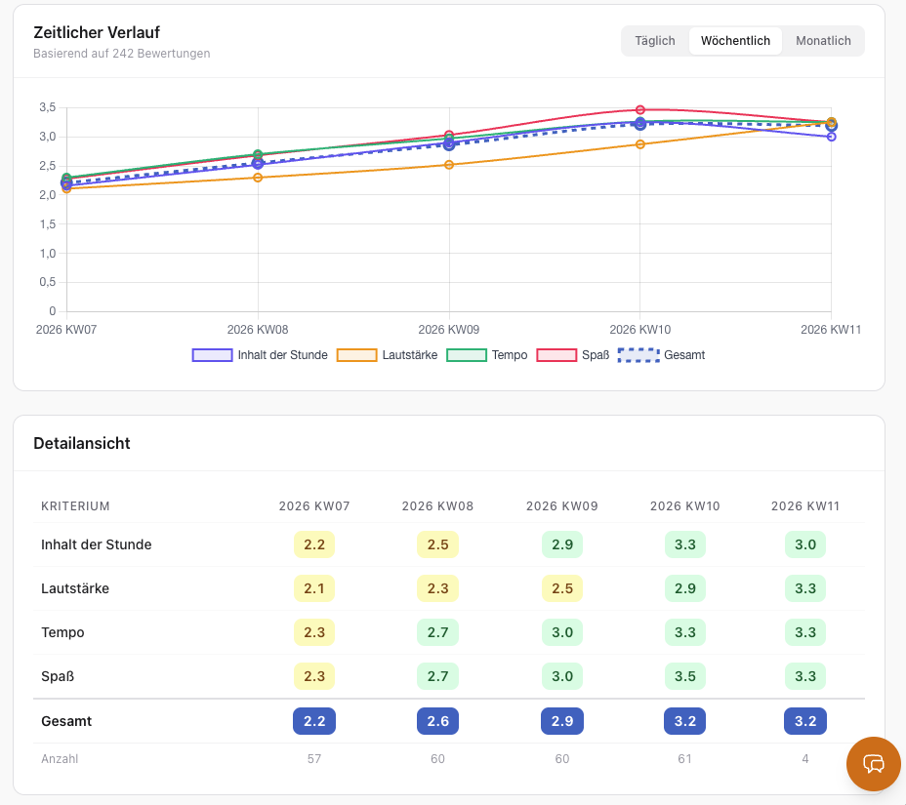Click the Inhalt der Stunde point at KW11

[831, 137]
